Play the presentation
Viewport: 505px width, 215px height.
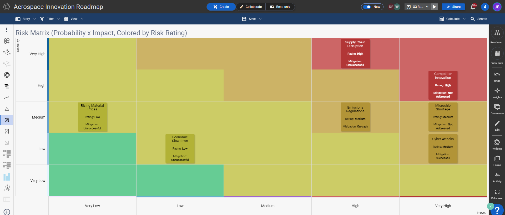(x=435, y=7)
